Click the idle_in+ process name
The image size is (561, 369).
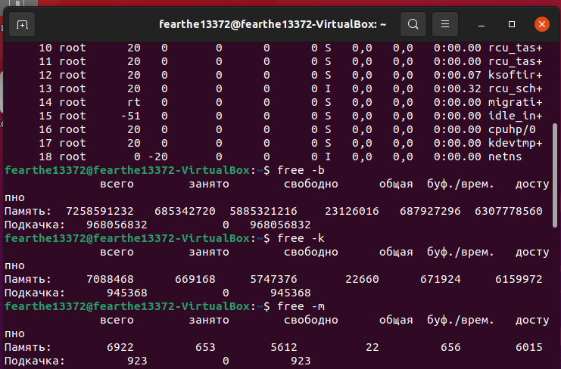516,116
